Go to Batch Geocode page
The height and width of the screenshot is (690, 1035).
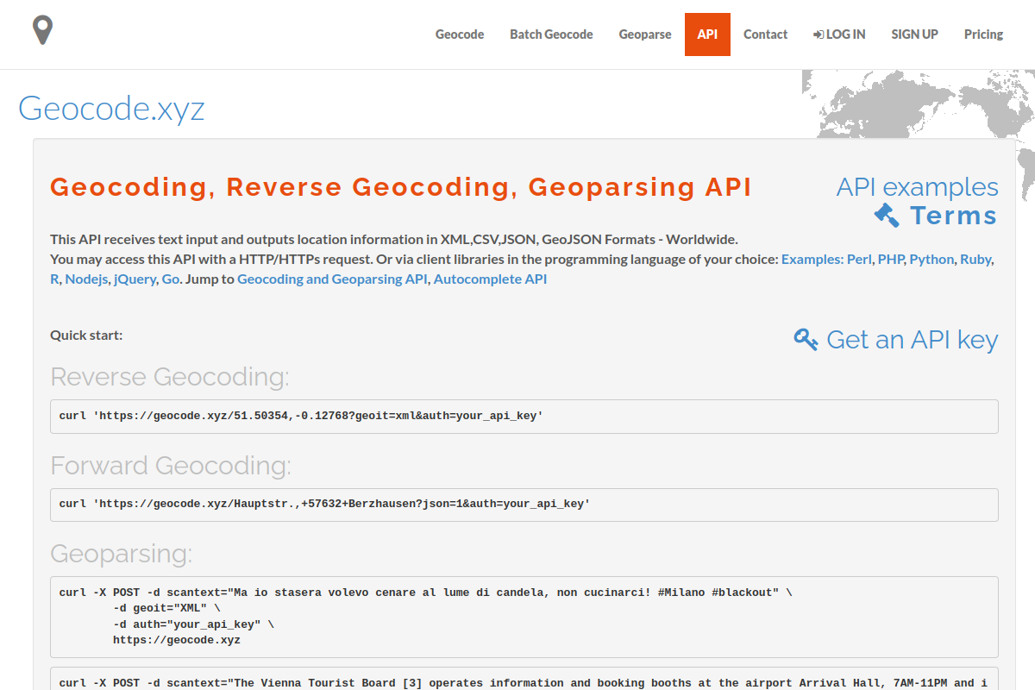click(x=551, y=34)
